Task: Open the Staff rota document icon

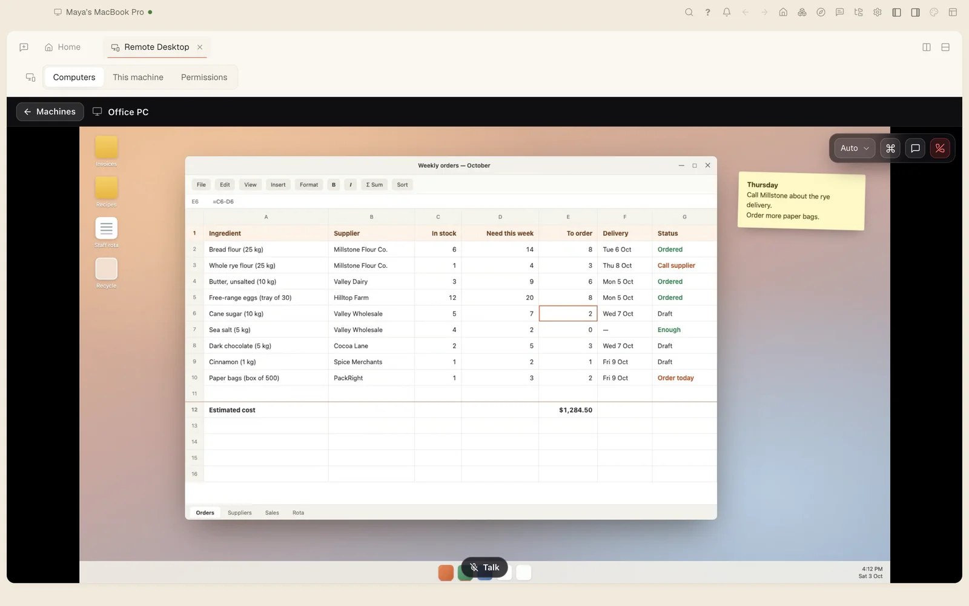Action: (106, 232)
